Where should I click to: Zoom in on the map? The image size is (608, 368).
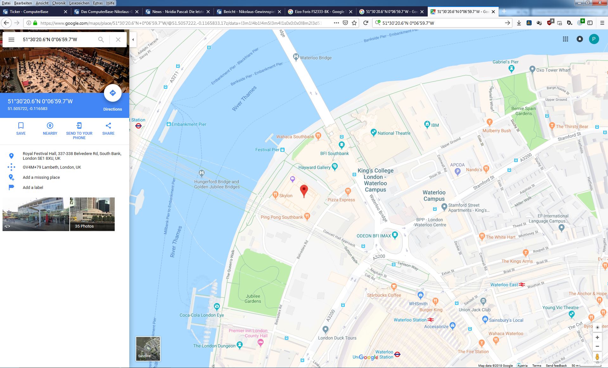tap(597, 338)
